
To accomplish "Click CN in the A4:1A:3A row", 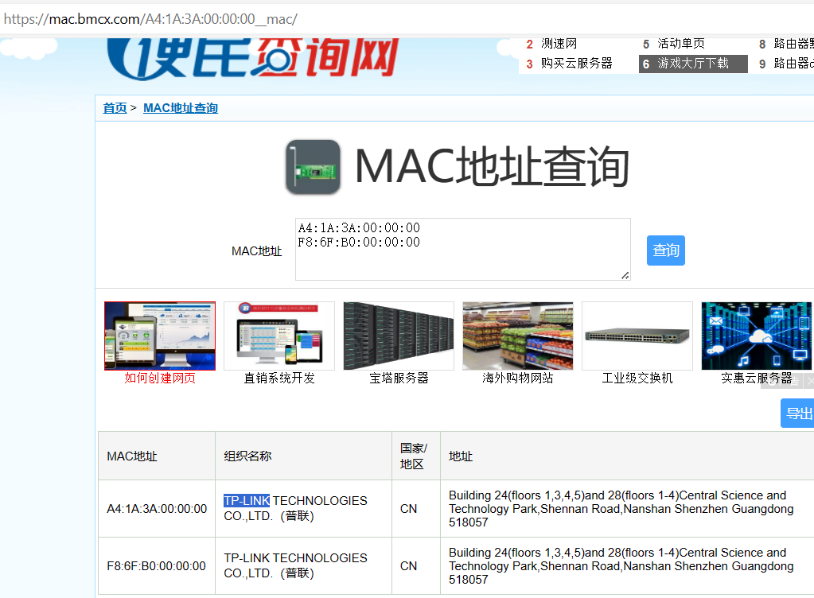I will pos(408,509).
